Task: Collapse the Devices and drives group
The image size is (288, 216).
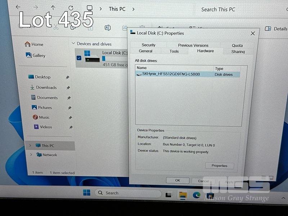Action: pyautogui.click(x=73, y=44)
